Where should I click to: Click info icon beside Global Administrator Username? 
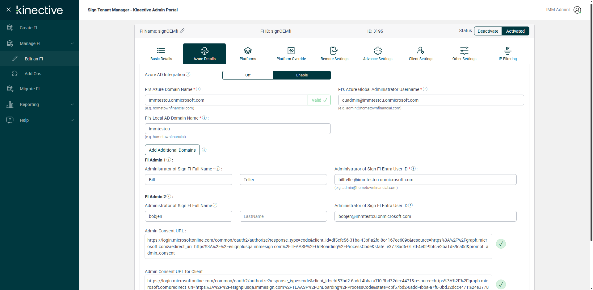coord(425,89)
